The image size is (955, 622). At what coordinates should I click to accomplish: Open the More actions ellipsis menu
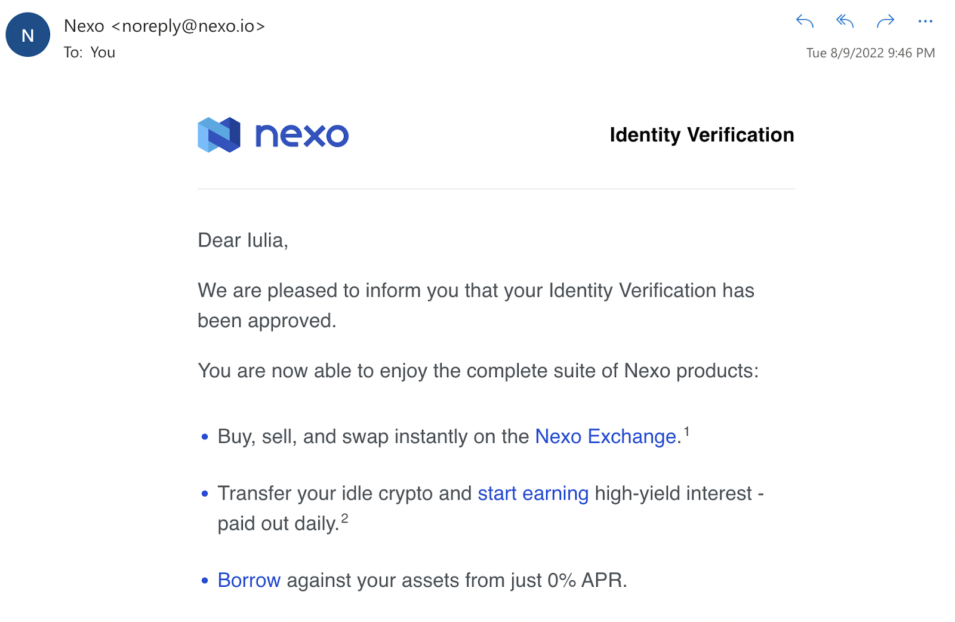[925, 21]
